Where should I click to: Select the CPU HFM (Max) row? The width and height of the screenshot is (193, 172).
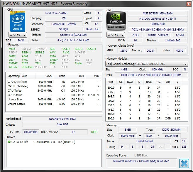(x=54, y=86)
